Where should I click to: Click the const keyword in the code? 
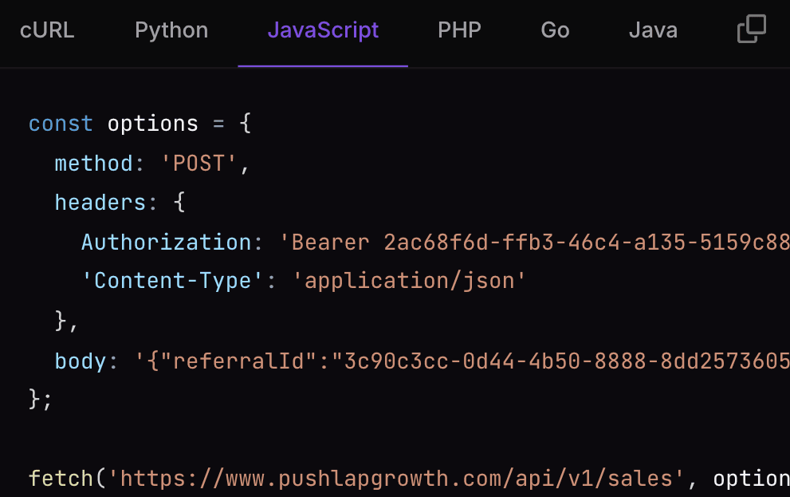point(60,123)
